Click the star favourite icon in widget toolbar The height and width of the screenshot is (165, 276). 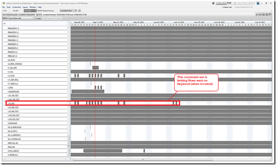(257, 15)
